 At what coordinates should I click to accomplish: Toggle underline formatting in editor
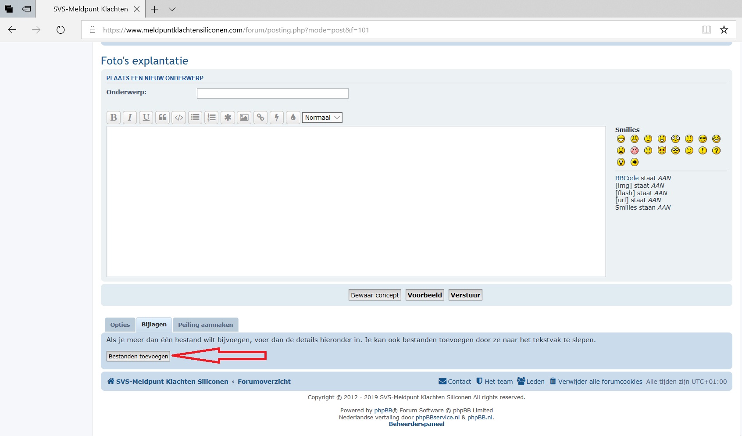146,118
